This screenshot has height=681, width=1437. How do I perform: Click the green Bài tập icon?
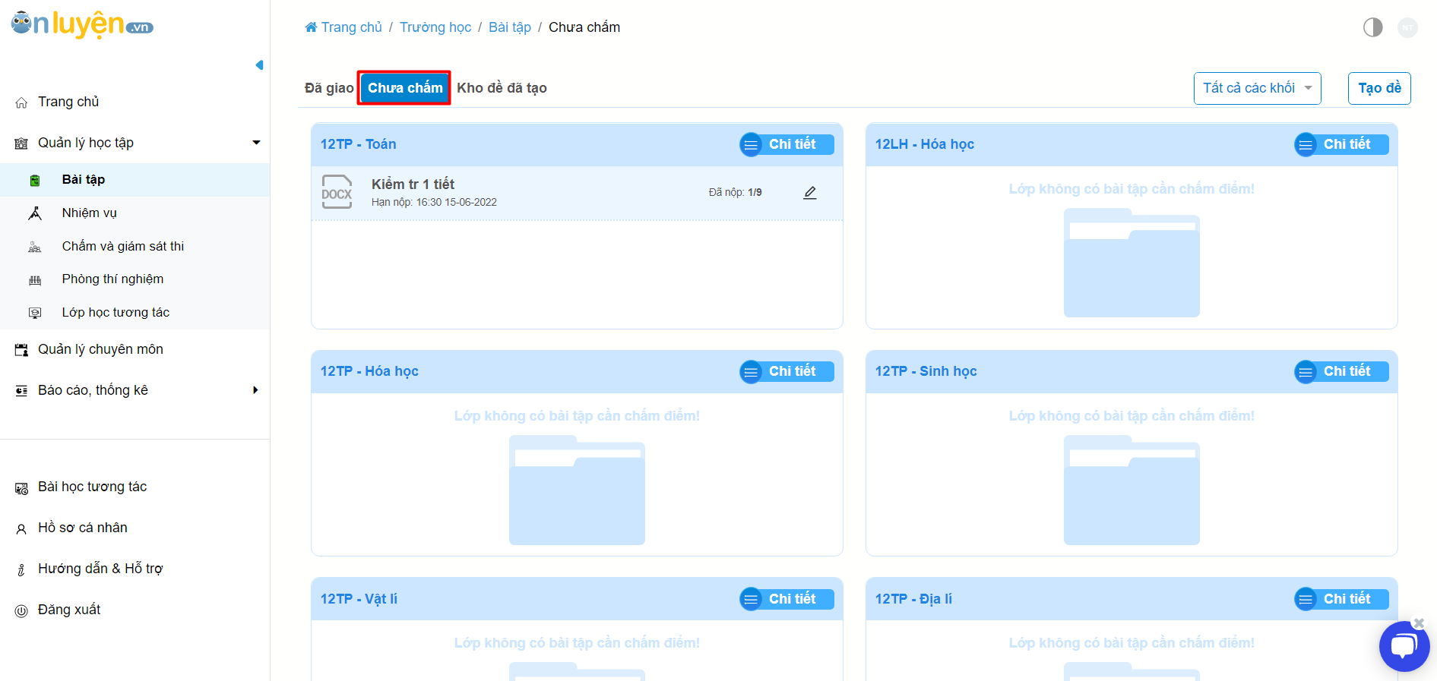click(35, 181)
